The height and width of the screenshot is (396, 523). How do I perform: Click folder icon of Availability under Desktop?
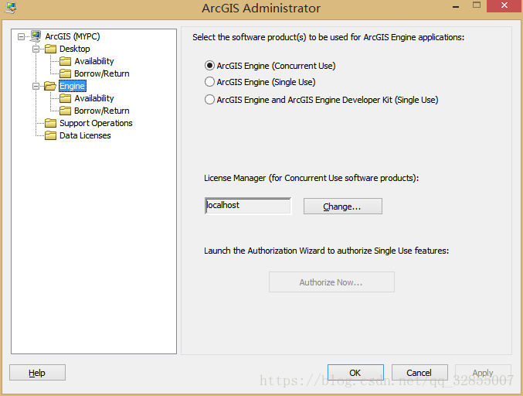(x=65, y=61)
